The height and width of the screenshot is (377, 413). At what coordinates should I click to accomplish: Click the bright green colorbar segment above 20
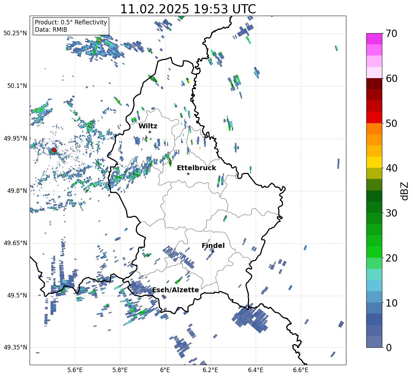pyautogui.click(x=374, y=252)
